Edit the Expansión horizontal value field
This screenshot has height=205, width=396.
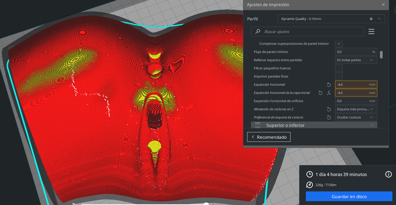pos(356,84)
